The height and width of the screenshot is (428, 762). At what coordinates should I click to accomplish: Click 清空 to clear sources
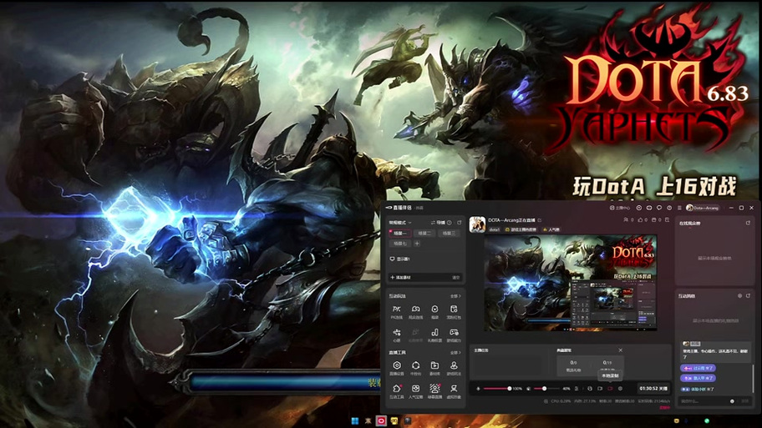tap(456, 278)
